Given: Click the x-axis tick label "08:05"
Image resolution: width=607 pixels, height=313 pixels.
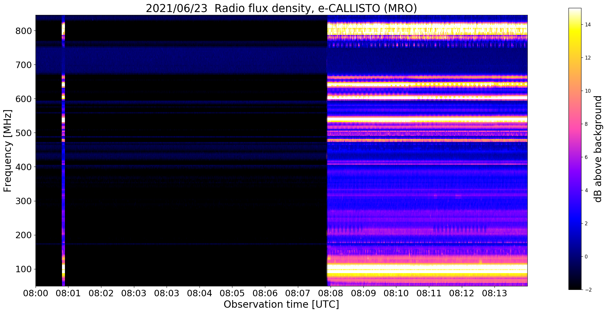Looking at the screenshot, I should click(x=232, y=293).
